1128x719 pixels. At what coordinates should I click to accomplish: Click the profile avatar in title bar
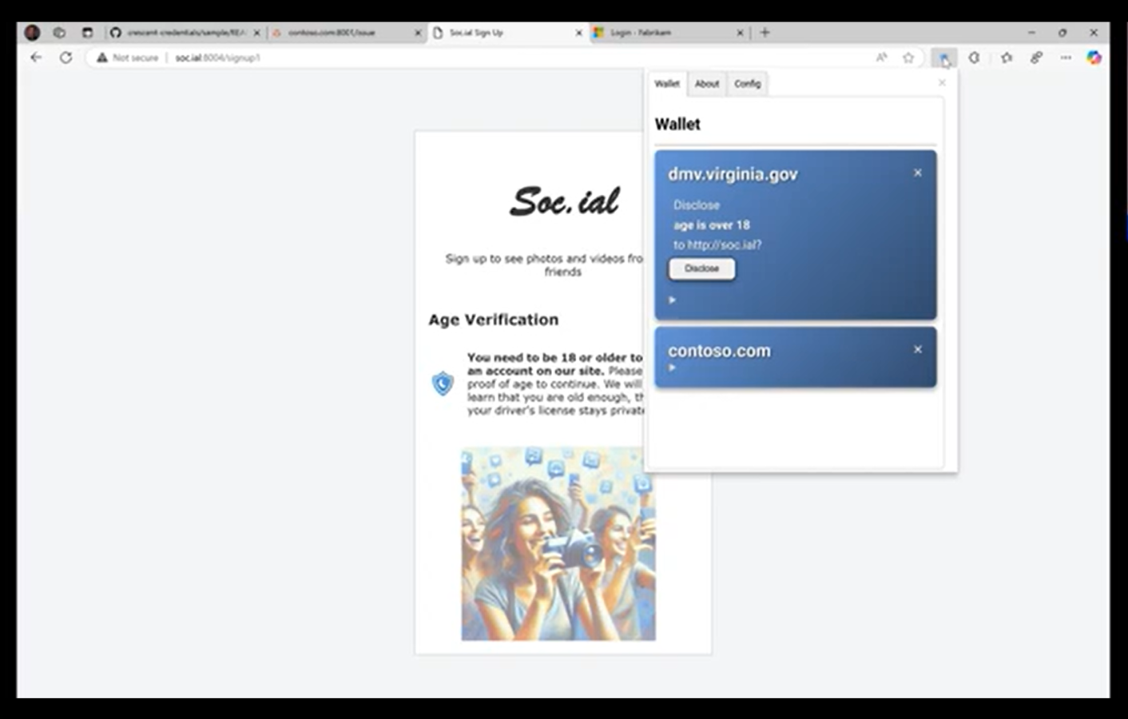pos(32,33)
